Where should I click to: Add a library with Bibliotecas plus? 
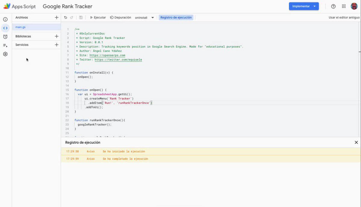(x=57, y=36)
